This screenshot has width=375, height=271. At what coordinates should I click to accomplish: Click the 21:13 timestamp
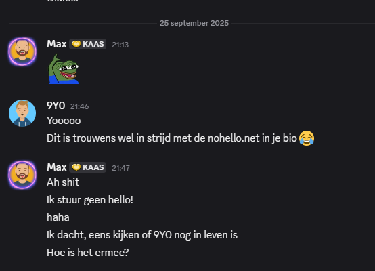(x=120, y=45)
